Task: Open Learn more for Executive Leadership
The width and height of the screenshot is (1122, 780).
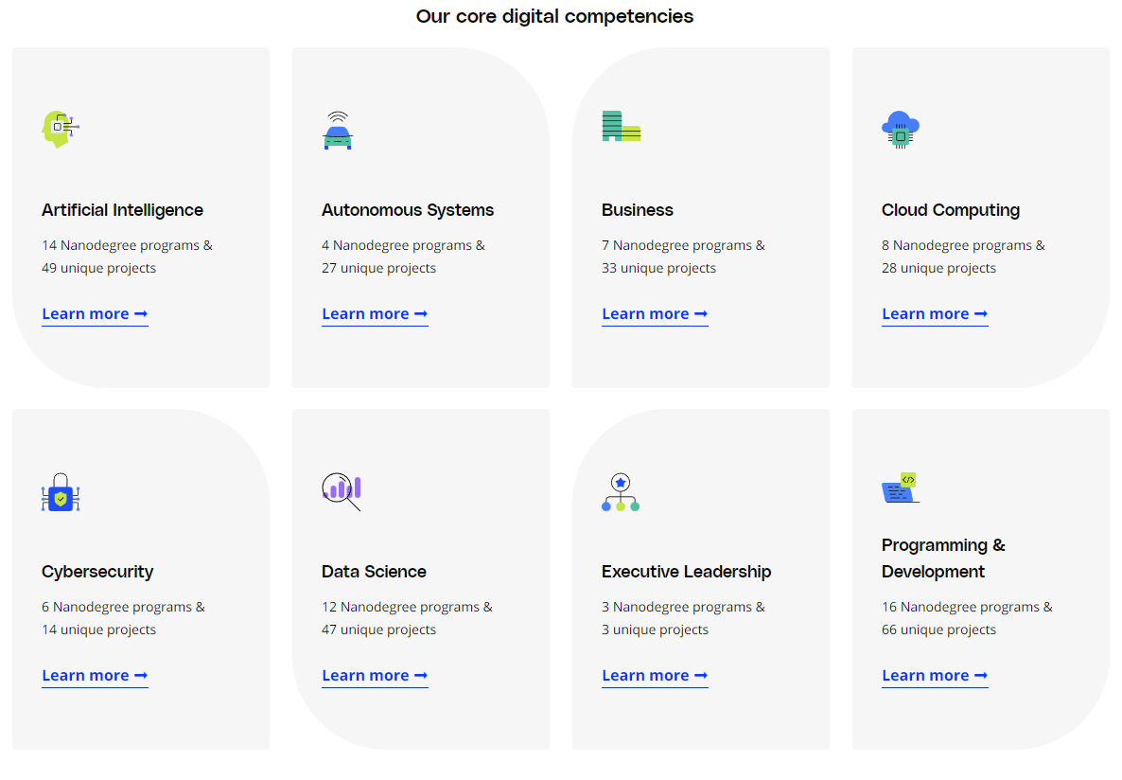Action: (x=655, y=675)
